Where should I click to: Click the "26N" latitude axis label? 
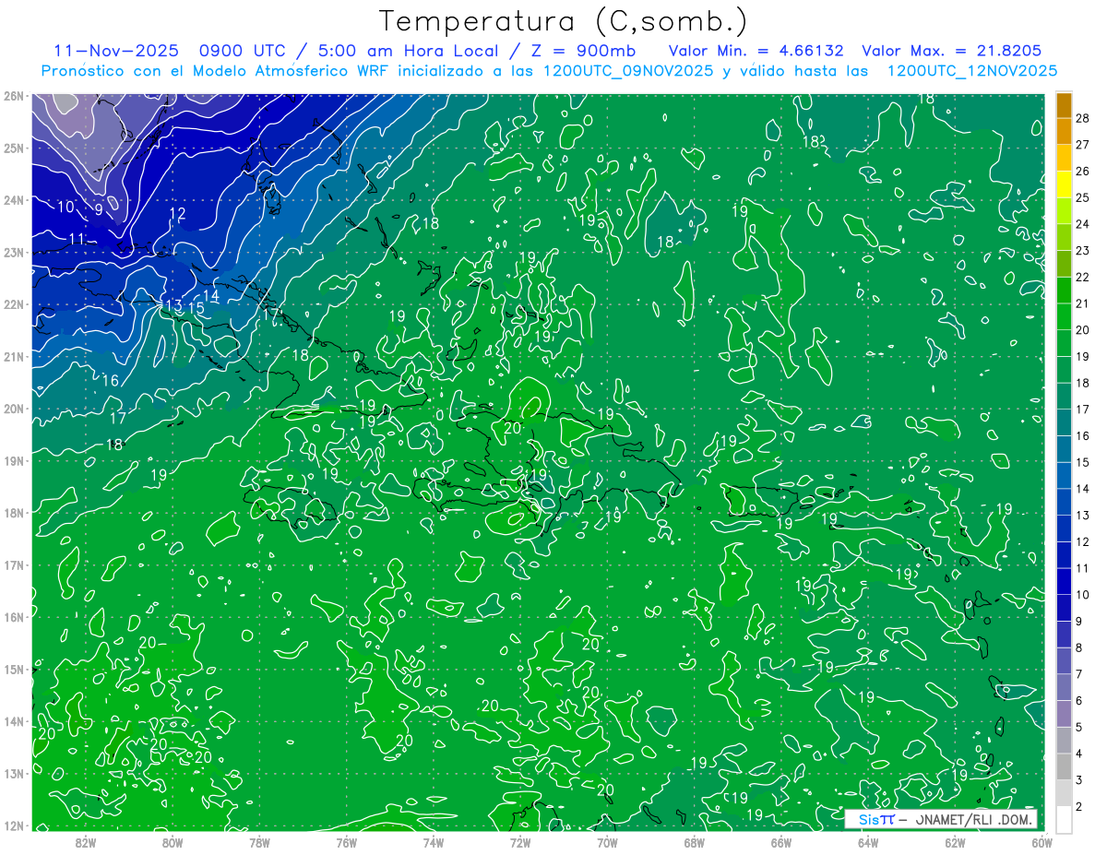[13, 95]
